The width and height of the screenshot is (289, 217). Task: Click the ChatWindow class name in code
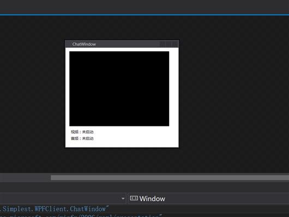click(x=88, y=209)
